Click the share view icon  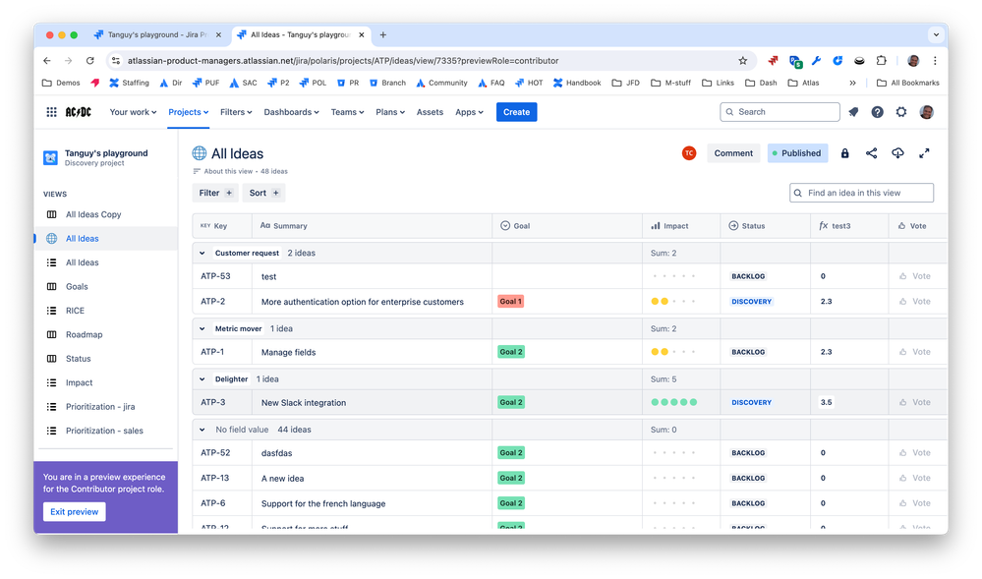[871, 153]
